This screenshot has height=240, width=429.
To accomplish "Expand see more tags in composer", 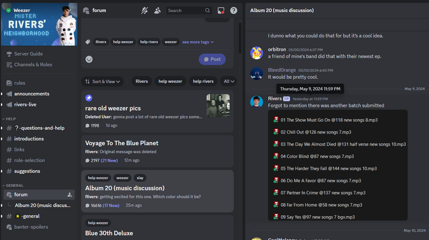I will 198,42.
